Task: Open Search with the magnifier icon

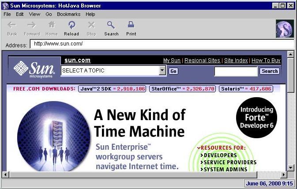Action: tap(111, 25)
